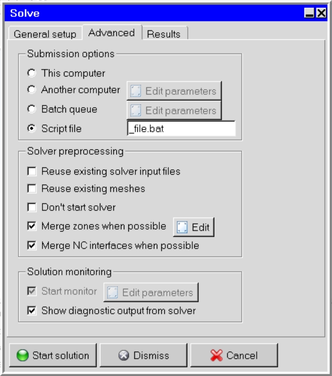The image size is (332, 376).
Task: Disable Merge NC interfaces when possible
Action: [32, 245]
